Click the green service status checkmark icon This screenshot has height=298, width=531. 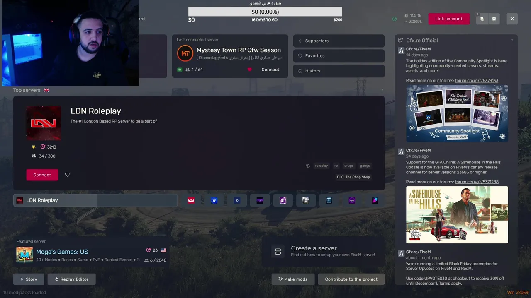click(x=395, y=19)
